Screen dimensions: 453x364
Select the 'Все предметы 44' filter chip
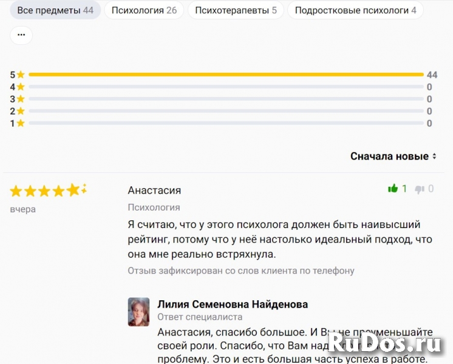click(x=55, y=10)
